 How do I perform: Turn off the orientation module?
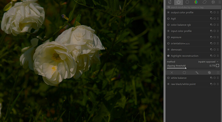click(168, 43)
